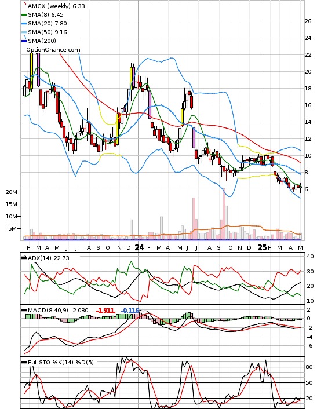Click the blue SMA(20) legend swatch
328x409 pixels.
pyautogui.click(x=24, y=24)
